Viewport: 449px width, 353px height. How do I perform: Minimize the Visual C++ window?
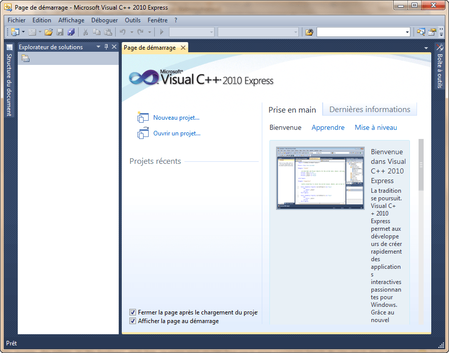pyautogui.click(x=401, y=6)
